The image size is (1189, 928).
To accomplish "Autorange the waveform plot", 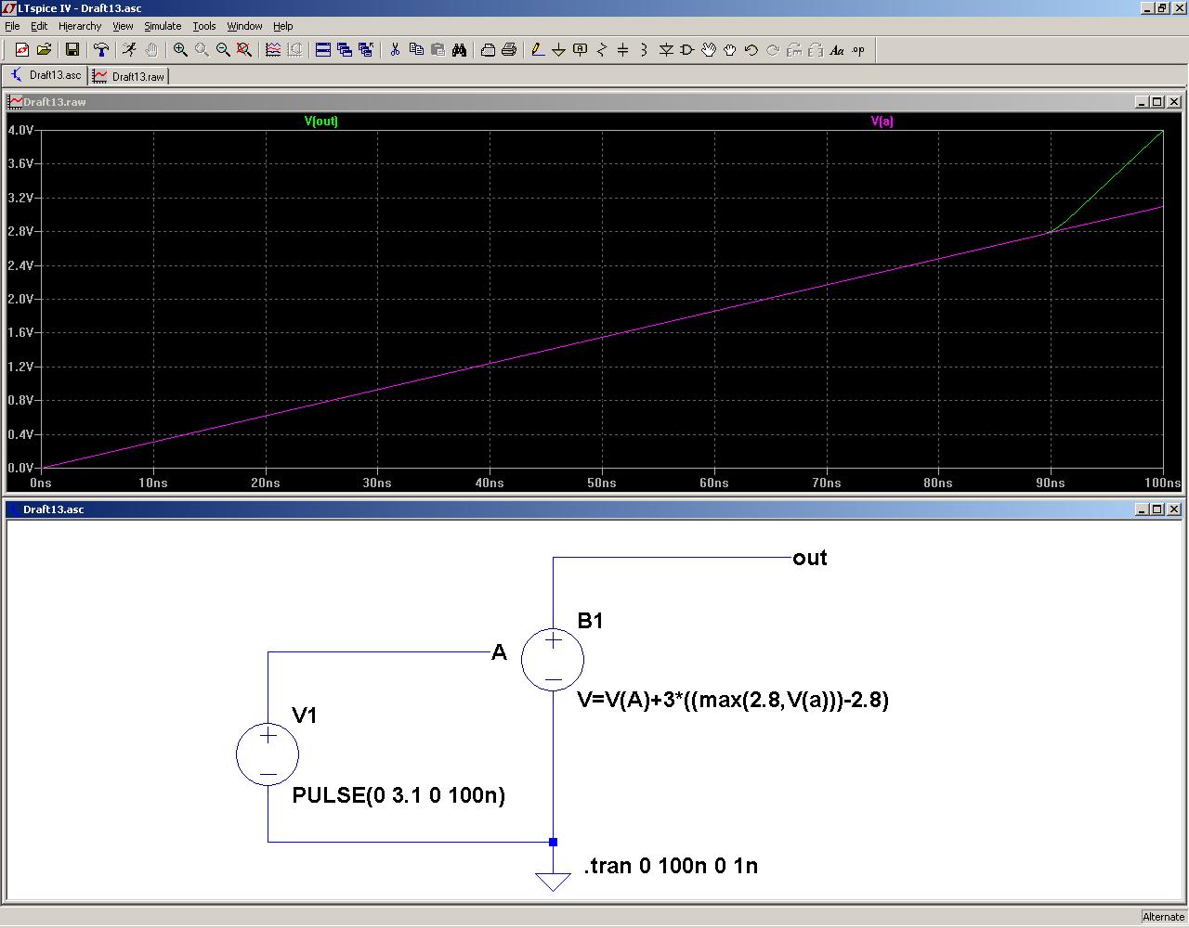I will click(x=273, y=50).
